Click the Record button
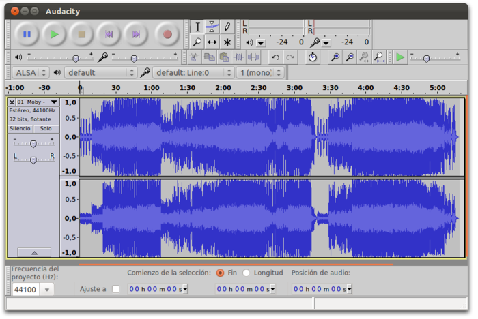 point(167,33)
